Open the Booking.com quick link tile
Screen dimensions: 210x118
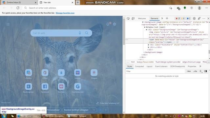click(29, 87)
